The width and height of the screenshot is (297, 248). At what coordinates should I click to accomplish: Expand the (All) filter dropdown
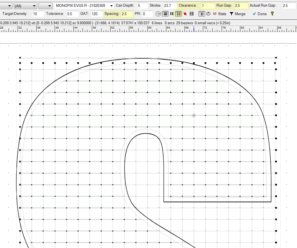coord(25,6)
